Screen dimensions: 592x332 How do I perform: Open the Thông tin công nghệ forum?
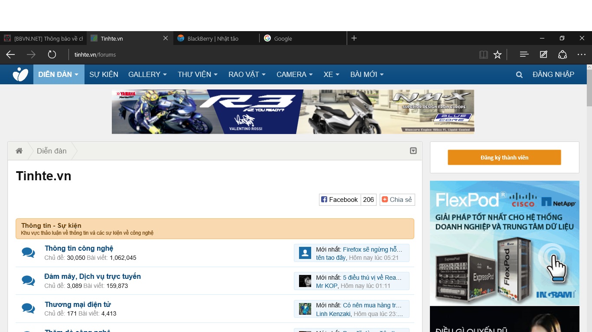click(x=79, y=248)
